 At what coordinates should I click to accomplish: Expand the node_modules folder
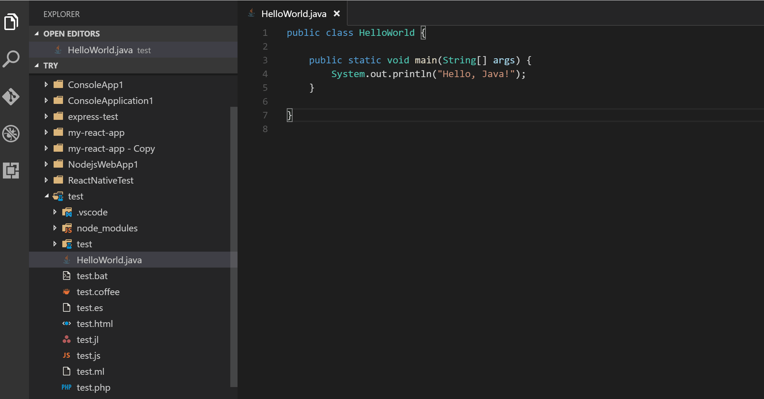pyautogui.click(x=55, y=228)
